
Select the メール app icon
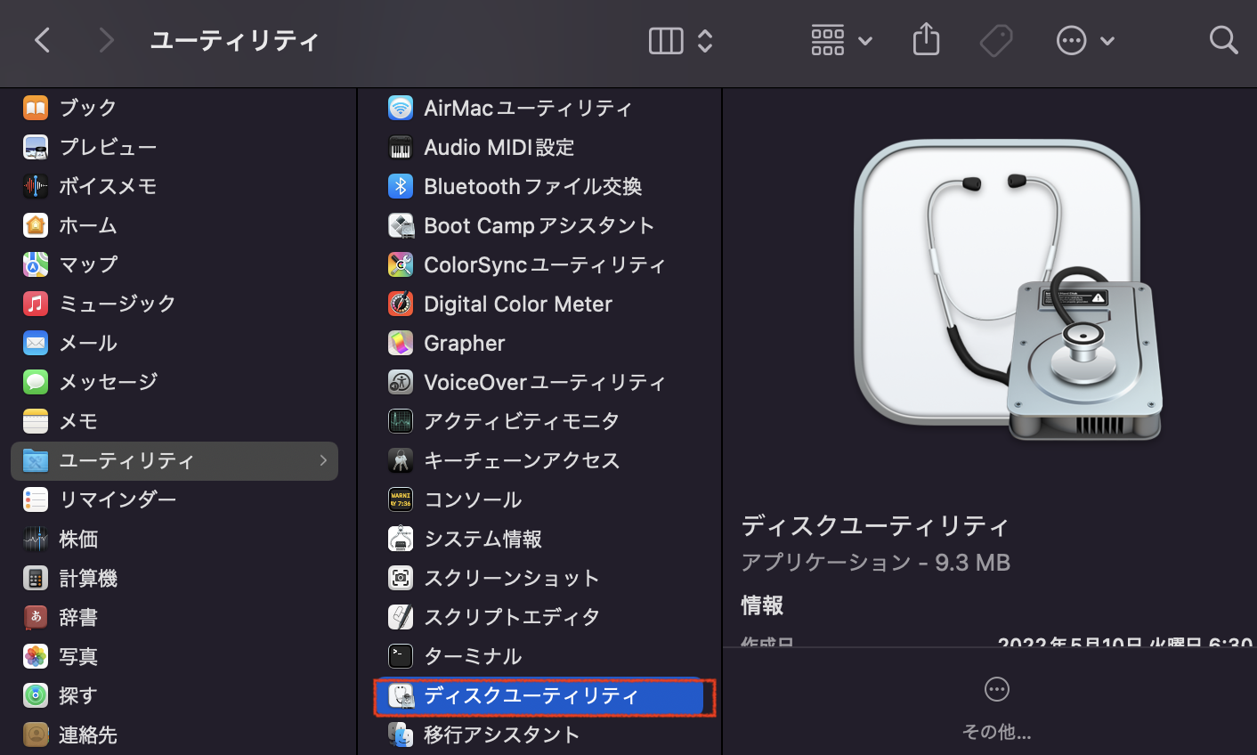(36, 343)
